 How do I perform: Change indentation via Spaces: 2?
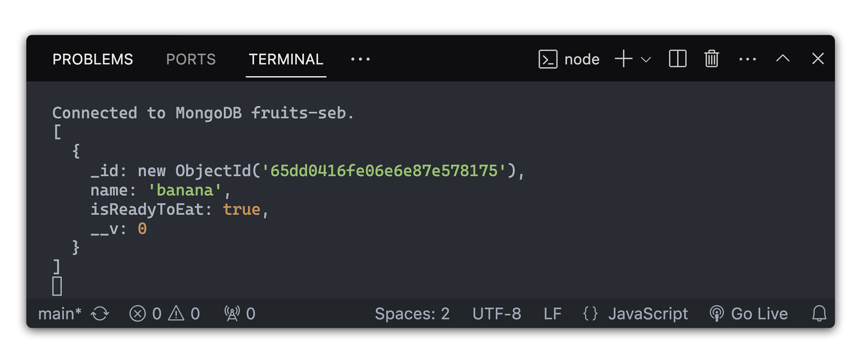(412, 314)
